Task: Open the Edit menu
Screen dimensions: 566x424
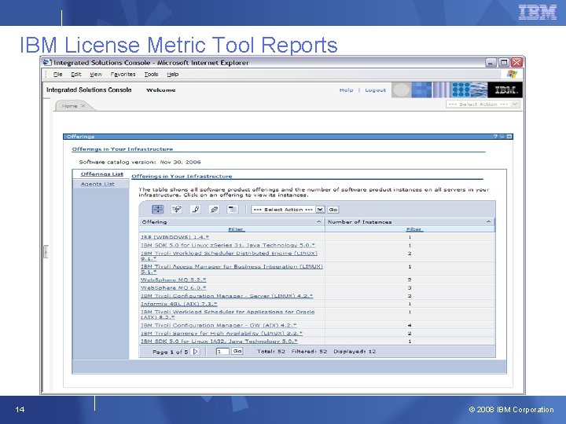Action: 76,75
